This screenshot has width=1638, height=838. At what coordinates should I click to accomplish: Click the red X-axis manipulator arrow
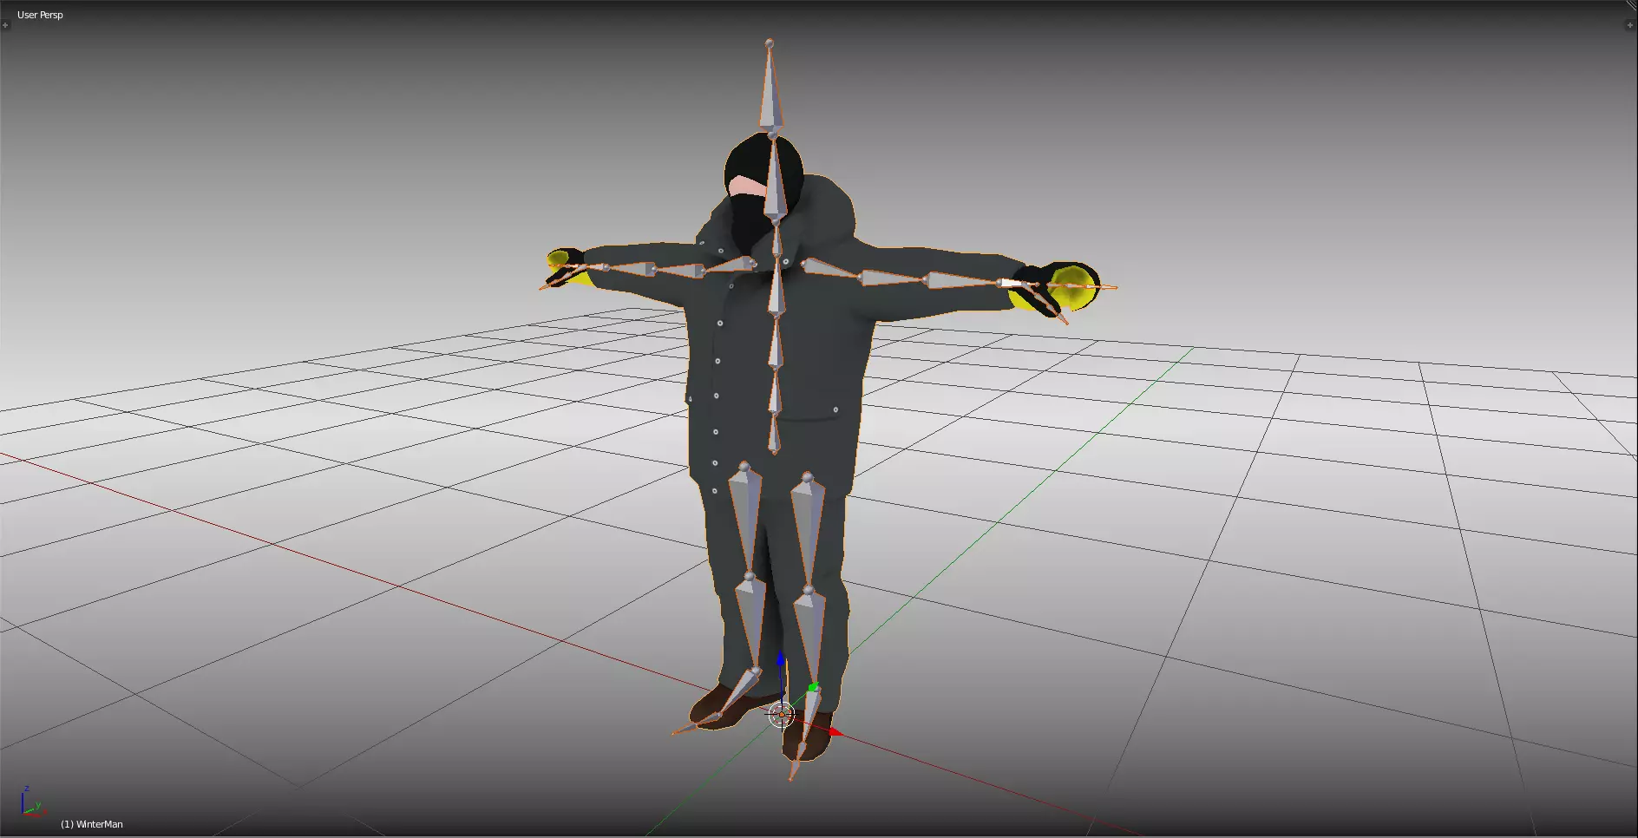point(835,733)
